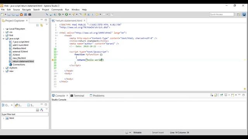Click the Save toolbar icon
248x139 pixels.
tap(9, 15)
